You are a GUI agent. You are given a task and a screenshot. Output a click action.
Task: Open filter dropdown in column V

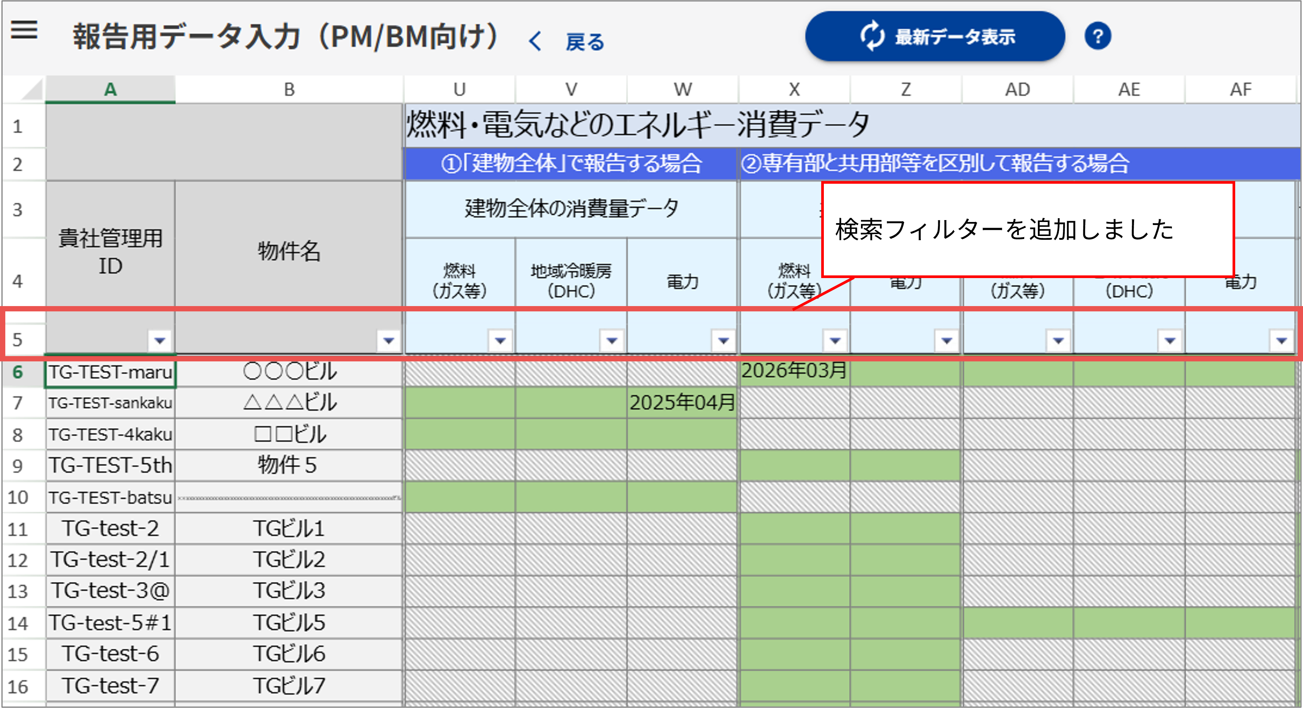[612, 340]
